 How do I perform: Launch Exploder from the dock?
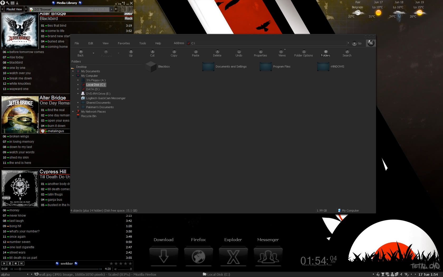click(x=233, y=256)
